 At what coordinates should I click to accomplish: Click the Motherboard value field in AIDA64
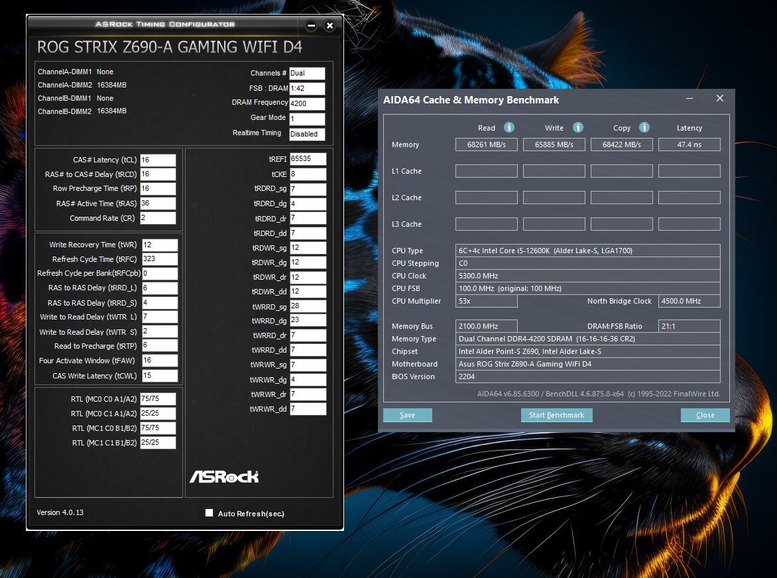click(587, 364)
